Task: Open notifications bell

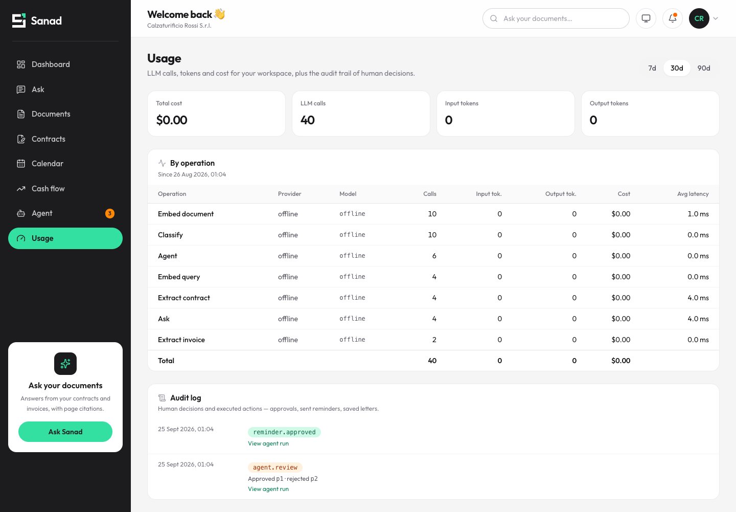Action: (x=673, y=18)
